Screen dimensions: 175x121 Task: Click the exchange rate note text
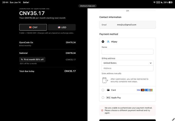(x=46, y=33)
